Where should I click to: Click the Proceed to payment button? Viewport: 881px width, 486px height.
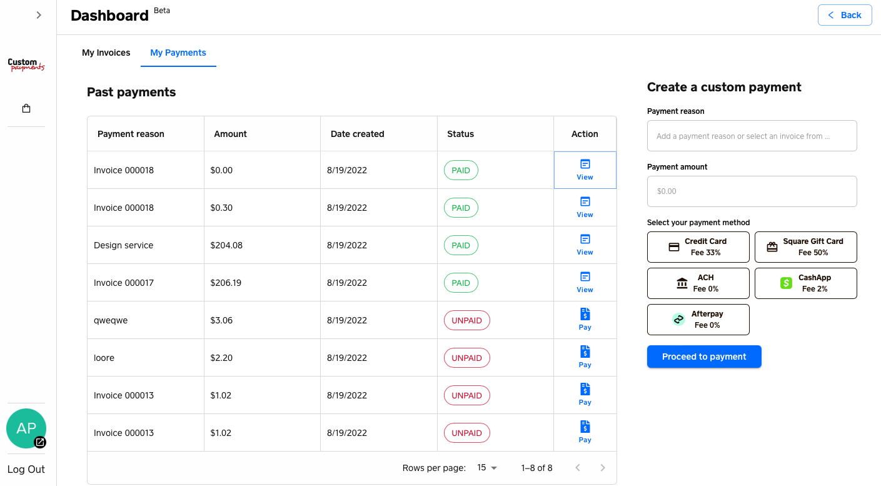click(704, 357)
